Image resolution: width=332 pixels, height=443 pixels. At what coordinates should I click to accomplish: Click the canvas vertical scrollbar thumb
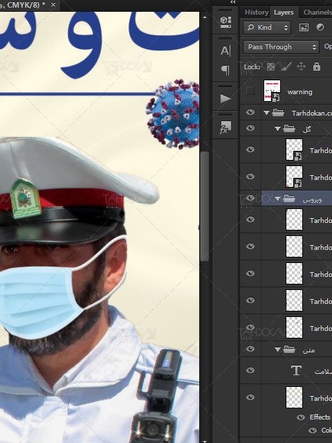[205, 206]
